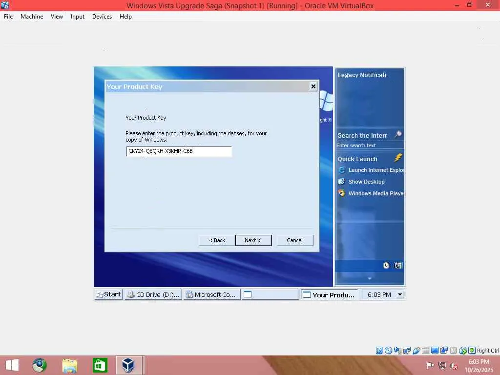The width and height of the screenshot is (500, 375).
Task: Click the Internet Explorer icon in Quick Launch
Action: (341, 170)
